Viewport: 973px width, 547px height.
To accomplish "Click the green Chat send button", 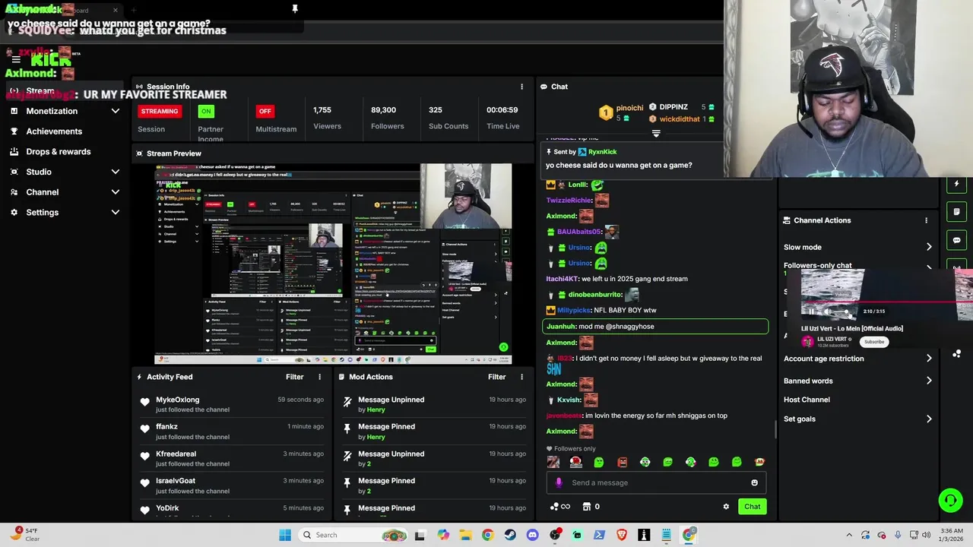I will [x=752, y=507].
